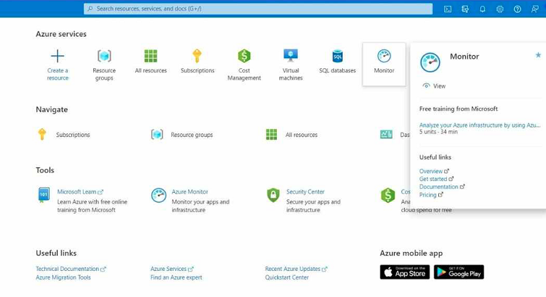Navigate to All resources under Navigate
Viewport: 546px width, 297px height.
(x=301, y=135)
